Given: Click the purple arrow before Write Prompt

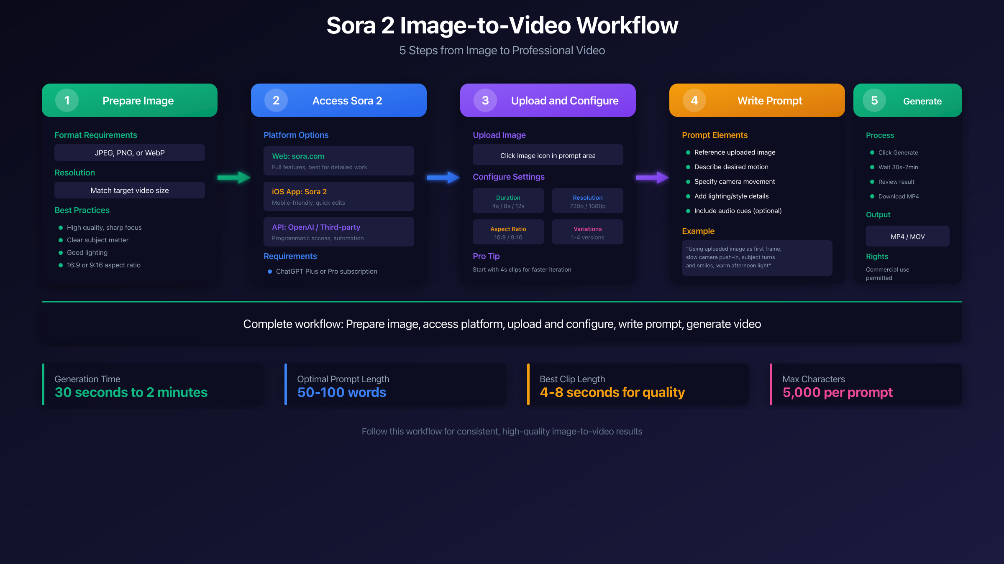Looking at the screenshot, I should tap(652, 178).
